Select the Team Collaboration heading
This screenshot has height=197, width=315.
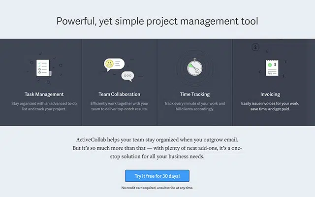(119, 94)
